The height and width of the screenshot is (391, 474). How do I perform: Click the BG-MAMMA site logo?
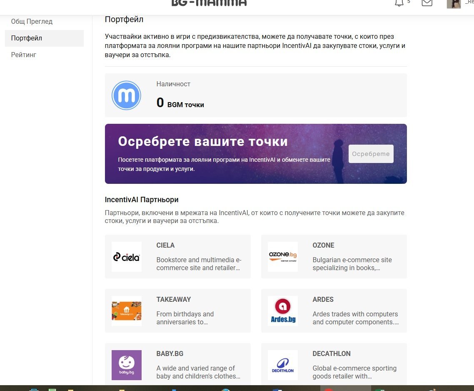point(209,3)
